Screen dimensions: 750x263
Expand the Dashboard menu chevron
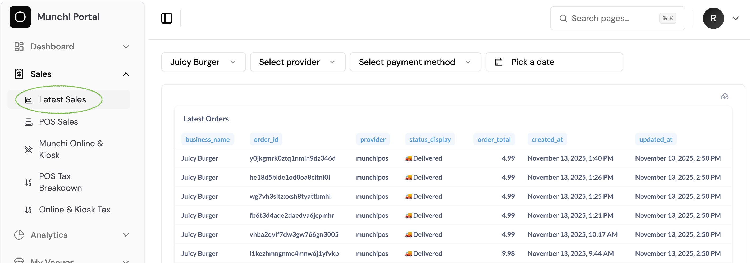tap(126, 47)
